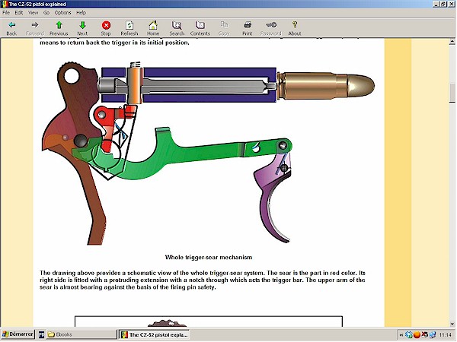Screen dimensions: 457x342
Task: Expand hidden system tray icons chevron
Action: click(401, 335)
